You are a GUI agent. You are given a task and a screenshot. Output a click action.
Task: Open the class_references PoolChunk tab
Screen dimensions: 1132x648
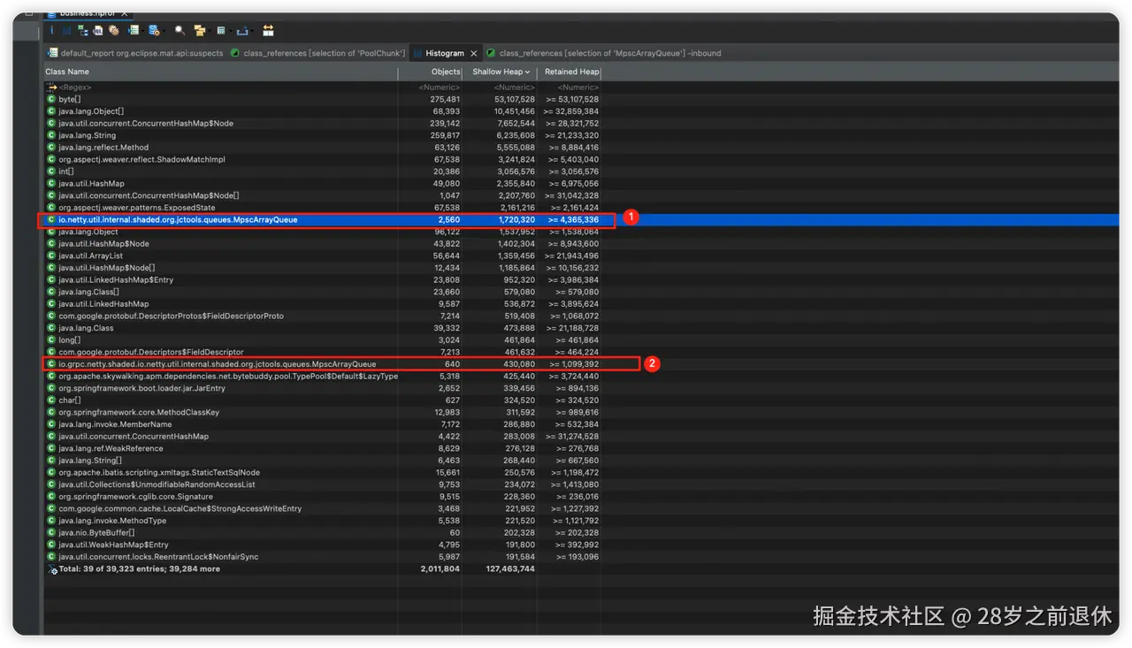click(x=318, y=53)
